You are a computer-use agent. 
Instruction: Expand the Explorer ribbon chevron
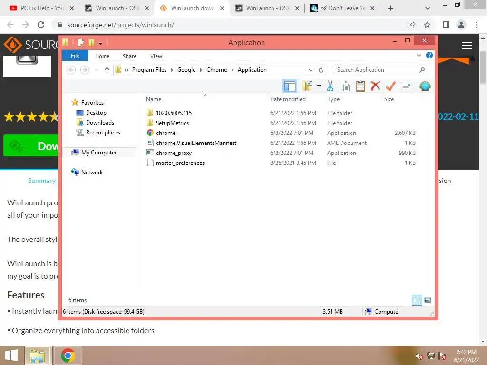point(419,56)
